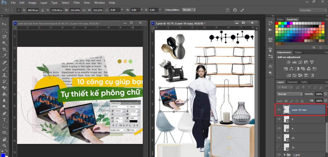Click the red swatch in Swatches
The image size is (328, 157).
click(277, 24)
